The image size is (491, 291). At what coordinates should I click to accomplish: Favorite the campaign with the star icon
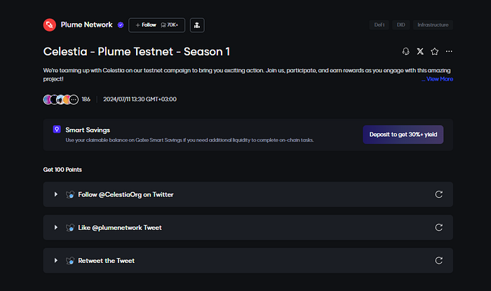pos(435,51)
